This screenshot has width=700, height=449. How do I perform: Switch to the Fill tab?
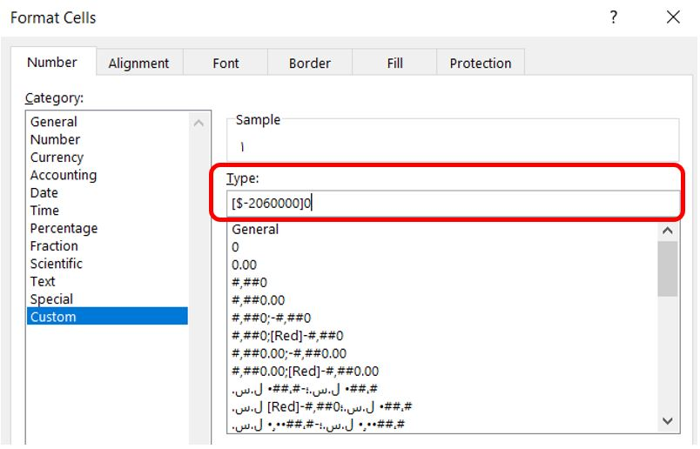click(394, 63)
